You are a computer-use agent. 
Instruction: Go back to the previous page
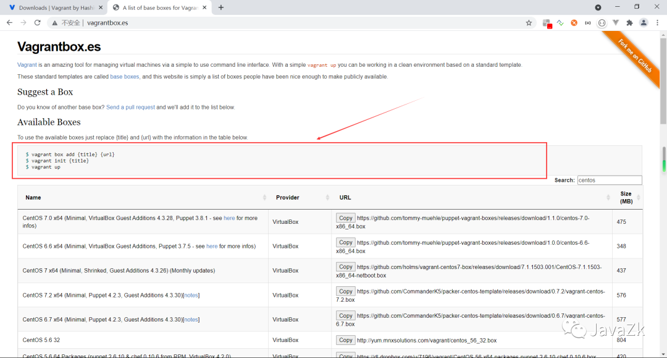point(9,22)
